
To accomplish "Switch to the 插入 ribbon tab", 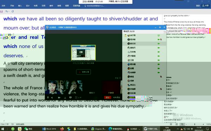I will (20, 6).
